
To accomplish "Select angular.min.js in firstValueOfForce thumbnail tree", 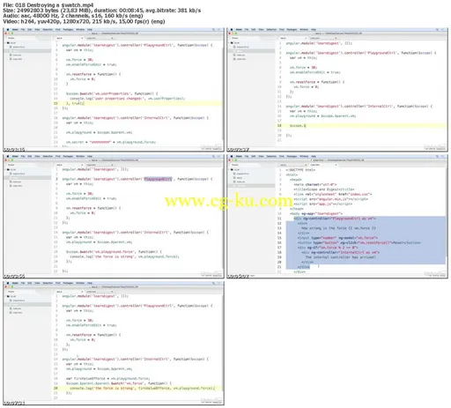I will (18, 300).
